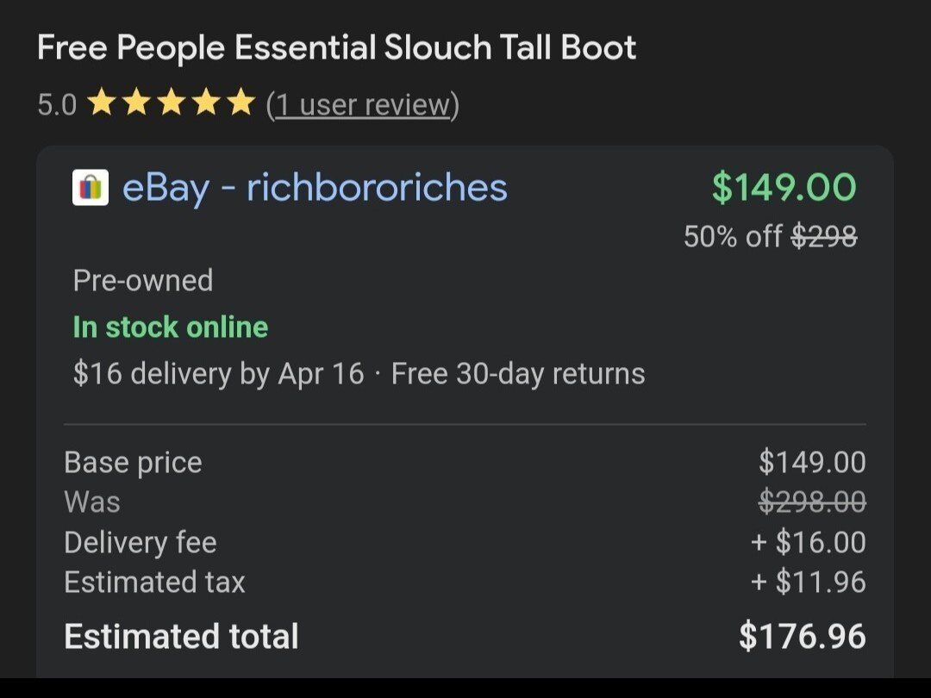Screen dimensions: 931x698
Task: Click the shopping bag icon beside eBay
Action: pyautogui.click(x=91, y=188)
